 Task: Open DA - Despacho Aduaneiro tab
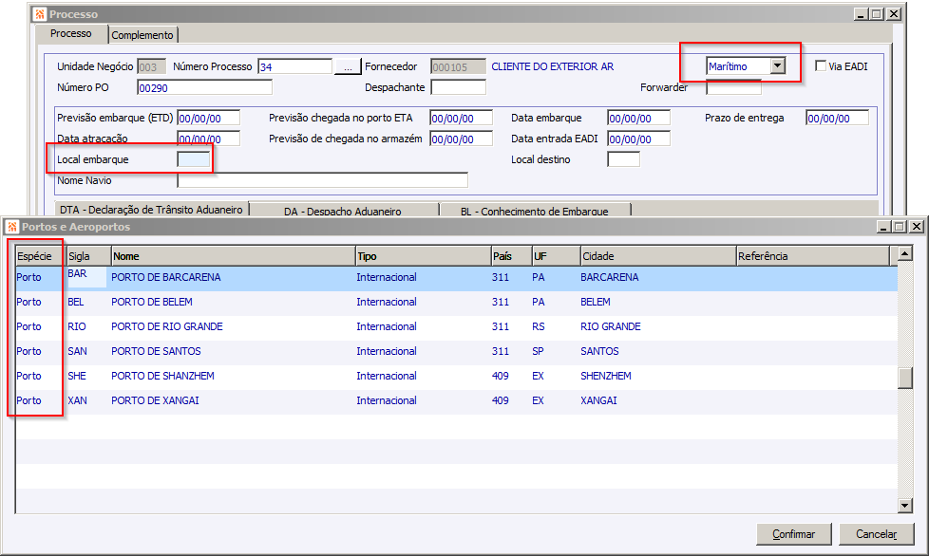(343, 211)
